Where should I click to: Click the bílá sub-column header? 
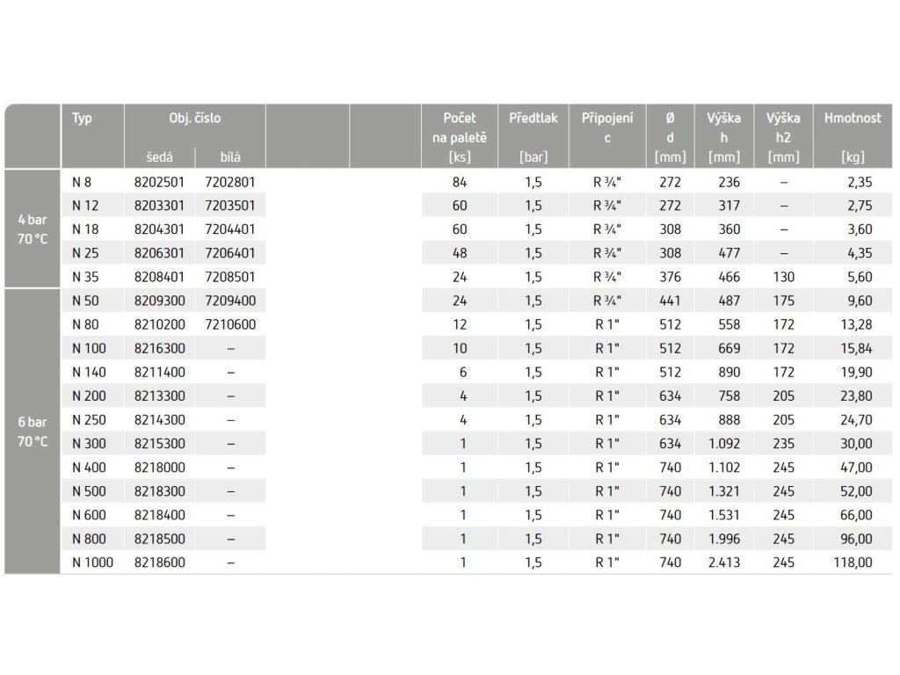point(230,157)
